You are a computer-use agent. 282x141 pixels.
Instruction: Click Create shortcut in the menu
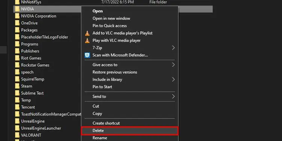[106, 123]
